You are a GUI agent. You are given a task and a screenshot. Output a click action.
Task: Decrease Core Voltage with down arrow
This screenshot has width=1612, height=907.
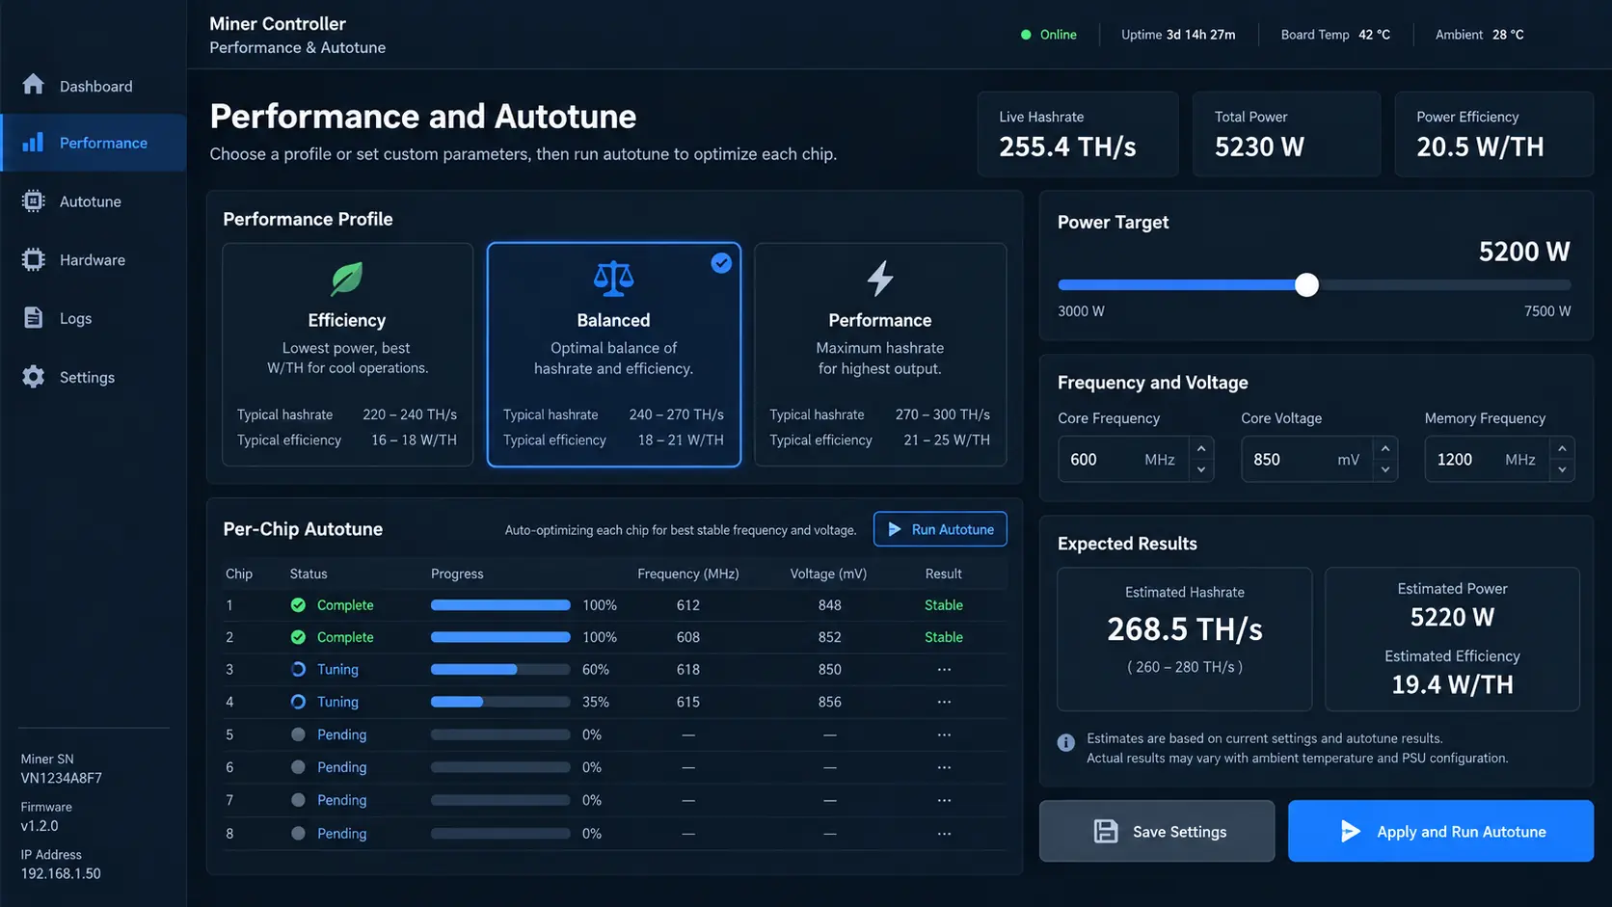click(1385, 470)
